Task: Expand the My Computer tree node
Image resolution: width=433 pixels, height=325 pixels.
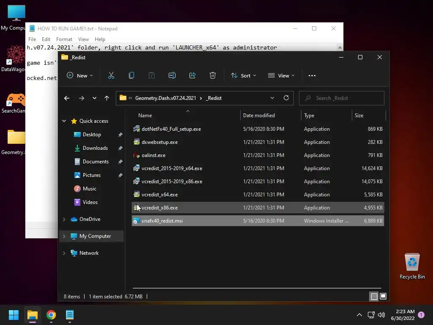Action: click(x=64, y=236)
